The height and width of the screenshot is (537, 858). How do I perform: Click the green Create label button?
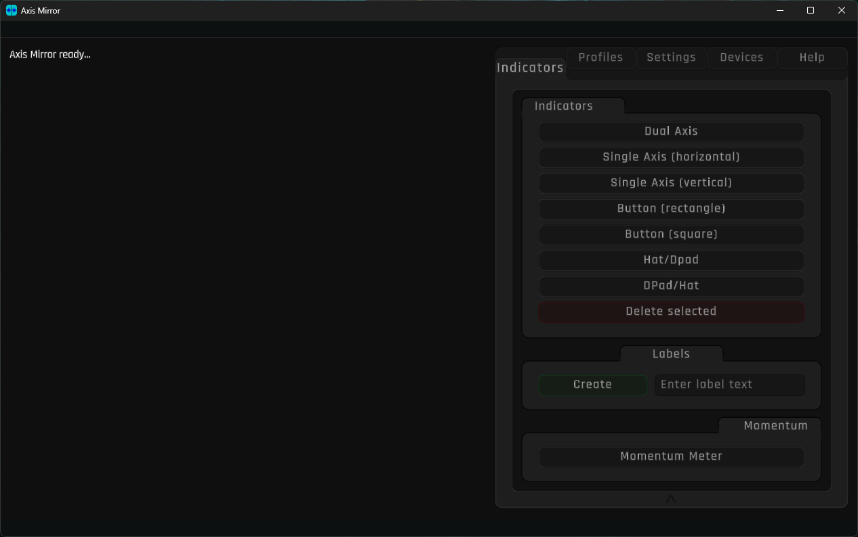tap(592, 385)
